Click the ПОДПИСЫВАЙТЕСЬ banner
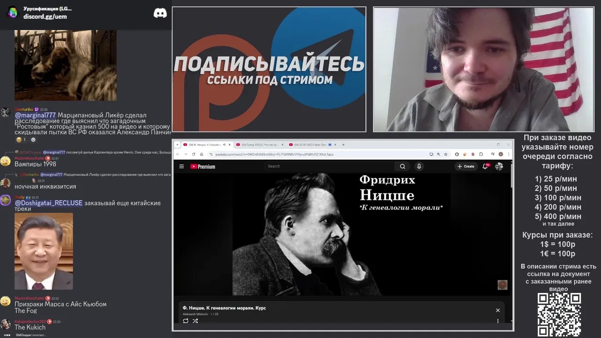Image resolution: width=601 pixels, height=338 pixels. click(269, 69)
